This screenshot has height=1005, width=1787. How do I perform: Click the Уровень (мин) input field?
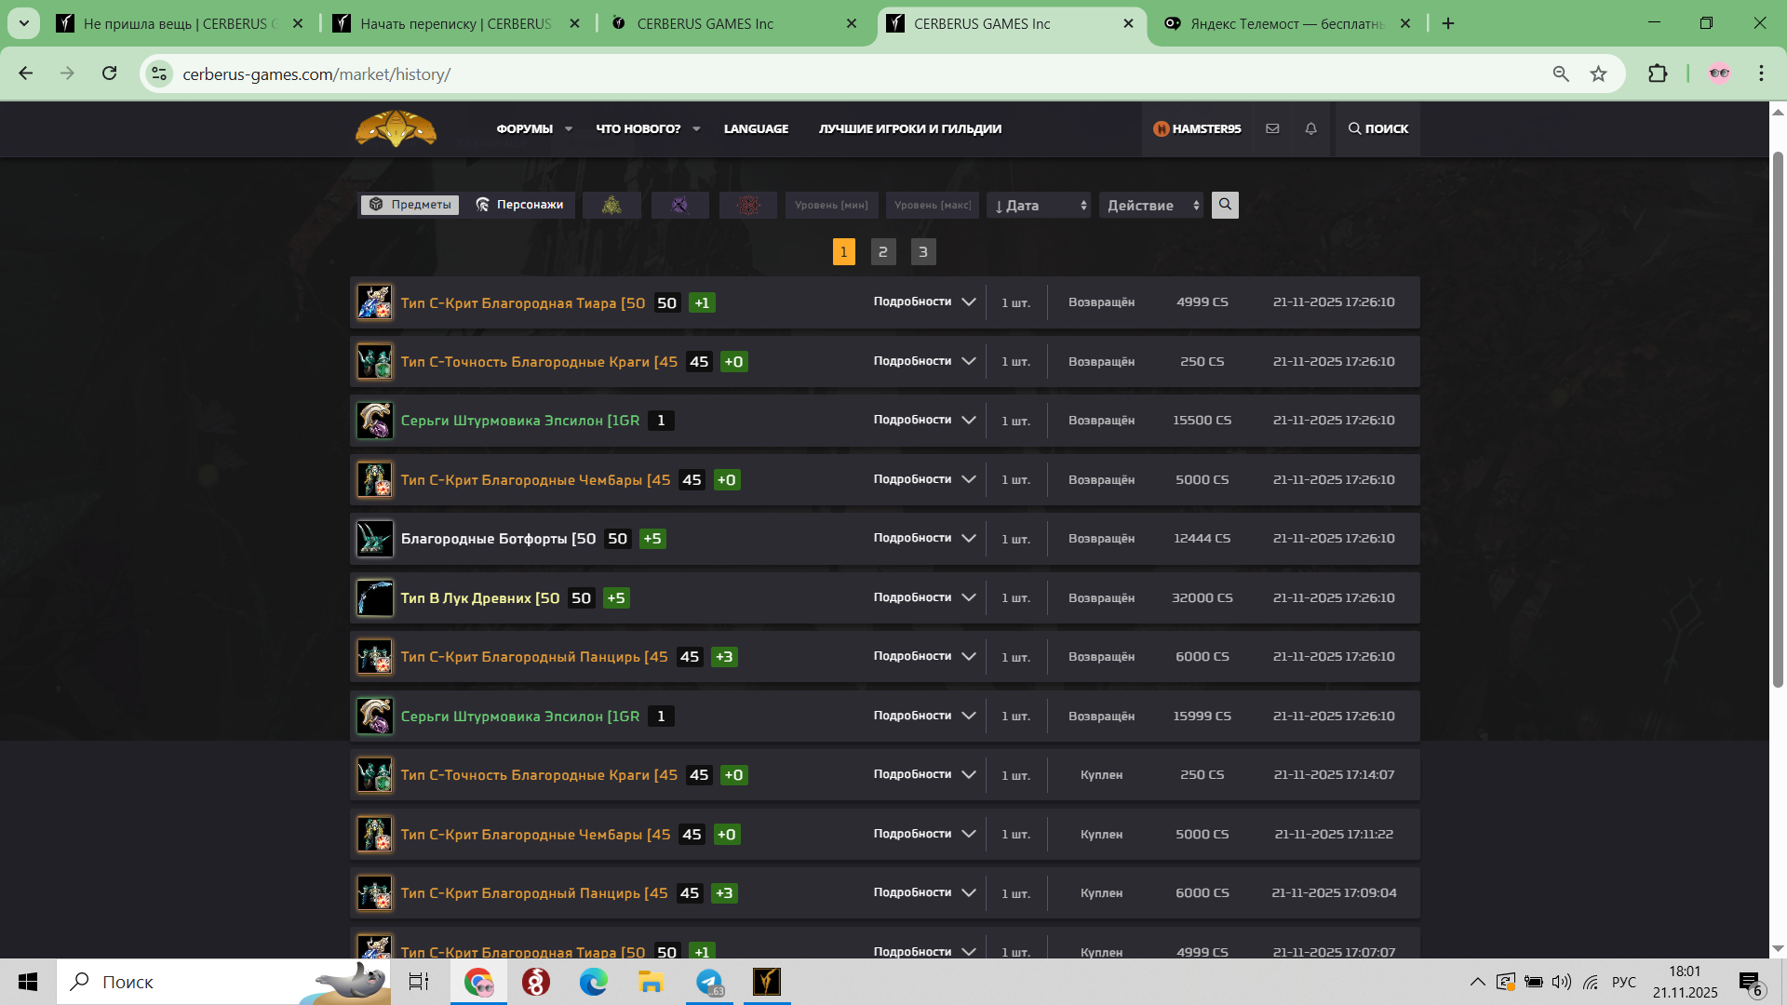[x=831, y=205]
